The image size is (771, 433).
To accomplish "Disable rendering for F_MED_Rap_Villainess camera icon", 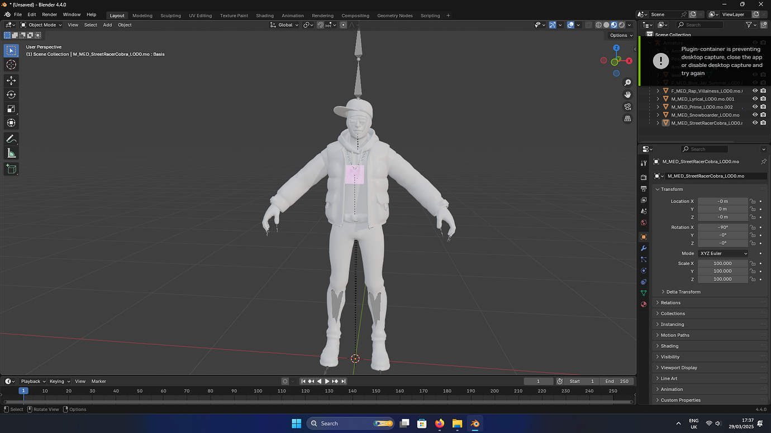I will 763,90.
